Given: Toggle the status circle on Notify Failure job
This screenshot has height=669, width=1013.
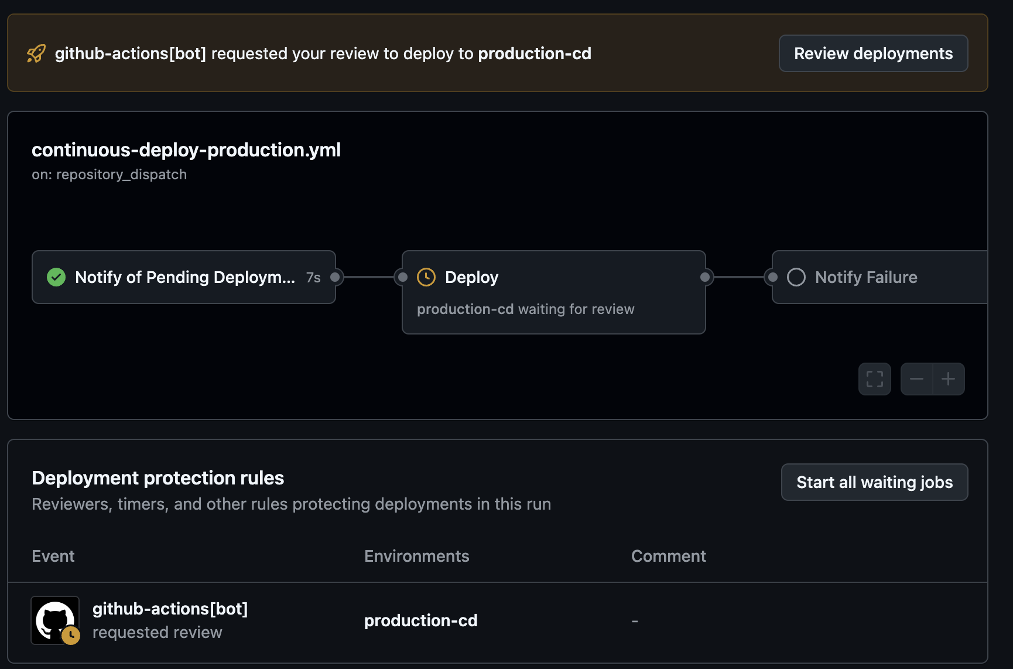Looking at the screenshot, I should coord(796,277).
